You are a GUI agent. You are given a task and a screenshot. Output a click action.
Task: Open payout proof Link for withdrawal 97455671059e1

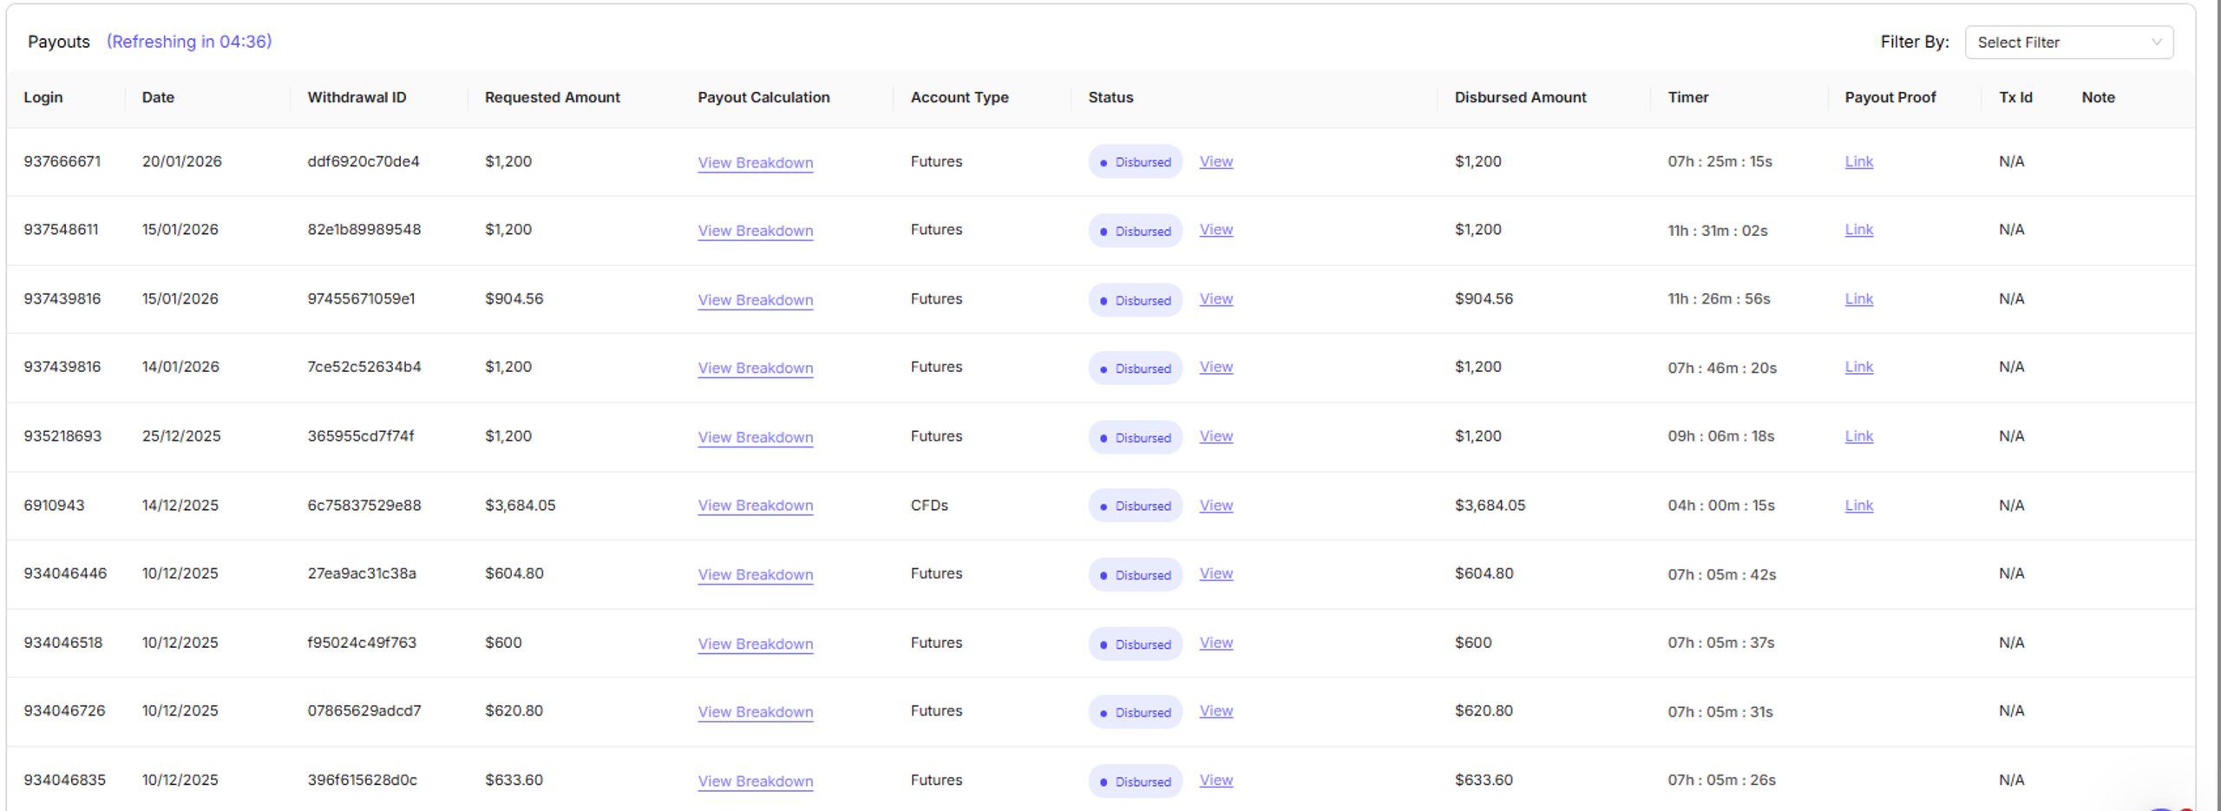click(1858, 299)
